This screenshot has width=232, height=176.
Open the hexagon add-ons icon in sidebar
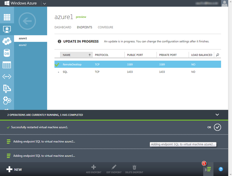[x=7, y=101]
